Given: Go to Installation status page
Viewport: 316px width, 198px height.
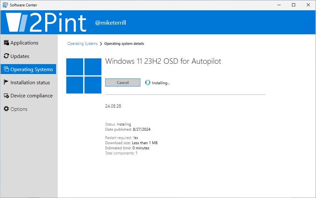Looking at the screenshot, I should [x=28, y=82].
